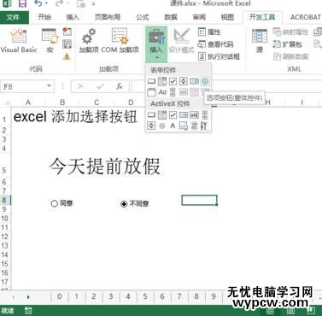Expand the Insert (插入) controls dropdown

pos(156,44)
